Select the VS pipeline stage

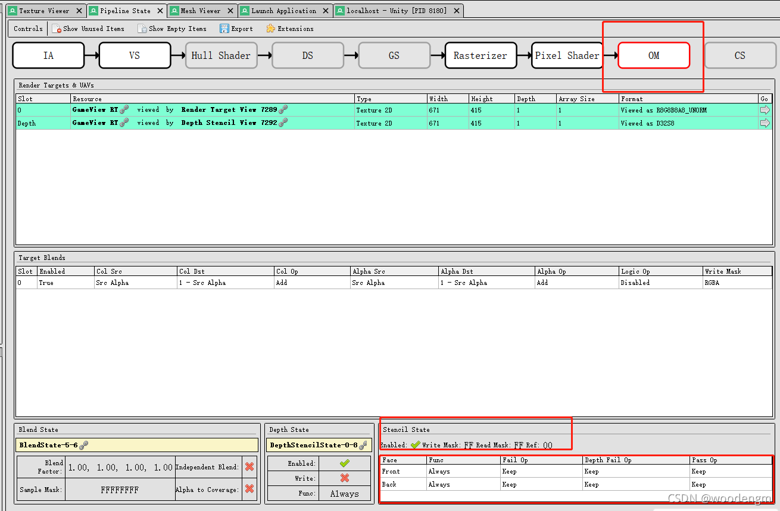(135, 55)
